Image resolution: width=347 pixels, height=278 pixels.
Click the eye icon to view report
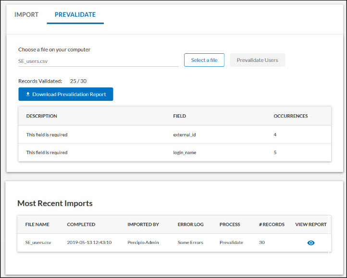pyautogui.click(x=310, y=243)
